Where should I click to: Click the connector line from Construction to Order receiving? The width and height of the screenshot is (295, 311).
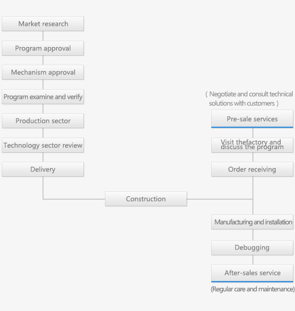[220, 199]
